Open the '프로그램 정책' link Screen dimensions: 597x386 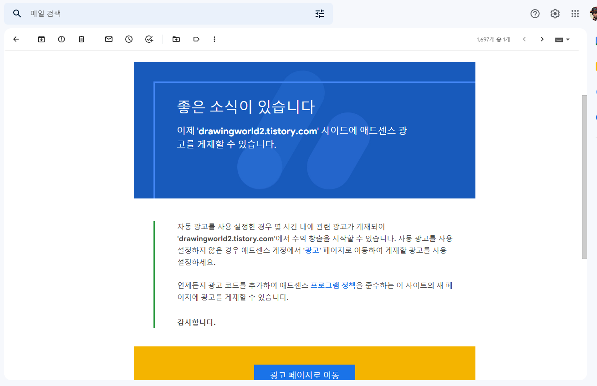point(333,286)
